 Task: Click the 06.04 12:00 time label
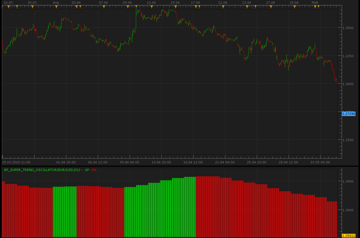tap(98, 162)
